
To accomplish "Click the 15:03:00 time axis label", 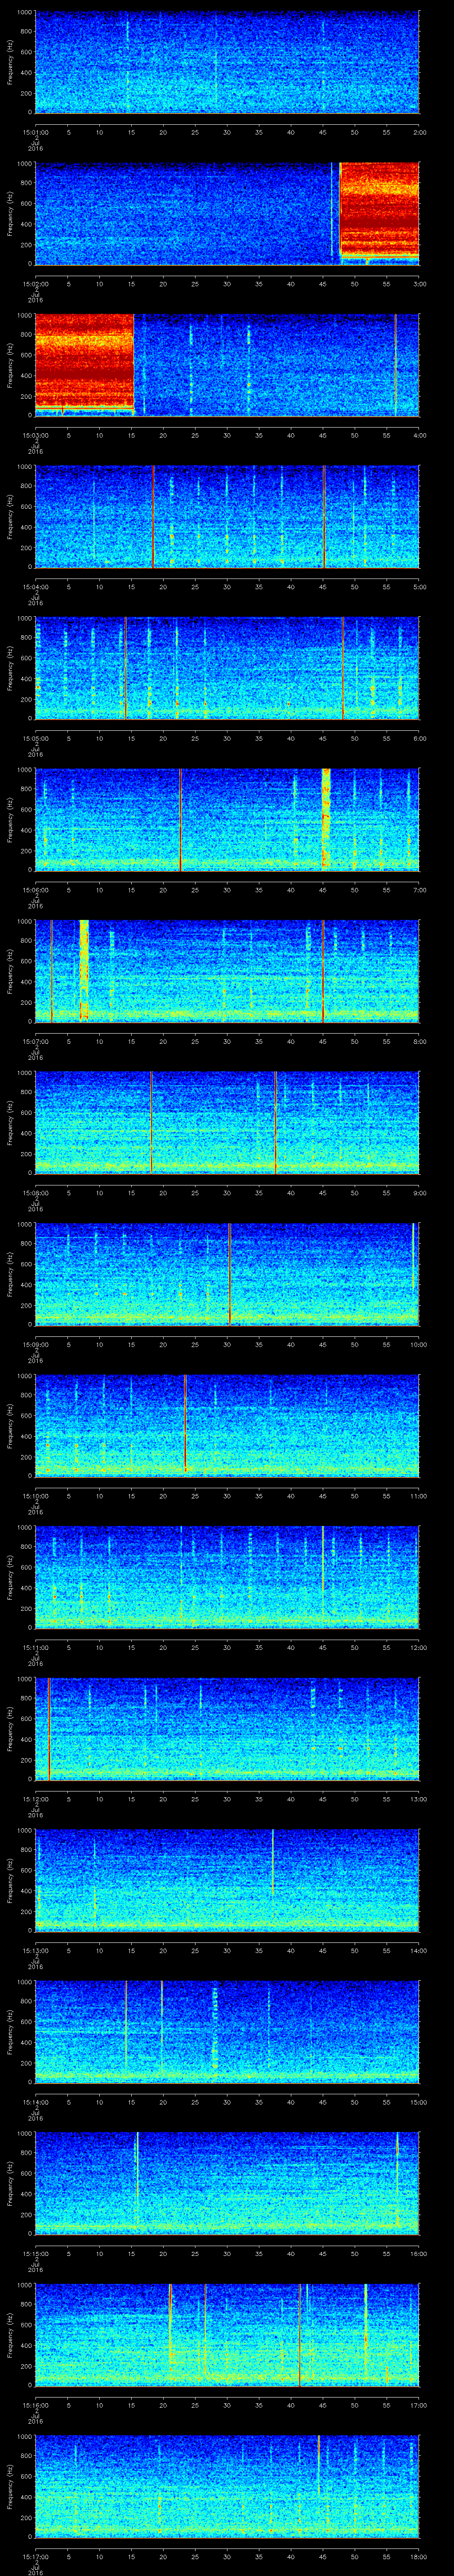I will pos(35,435).
